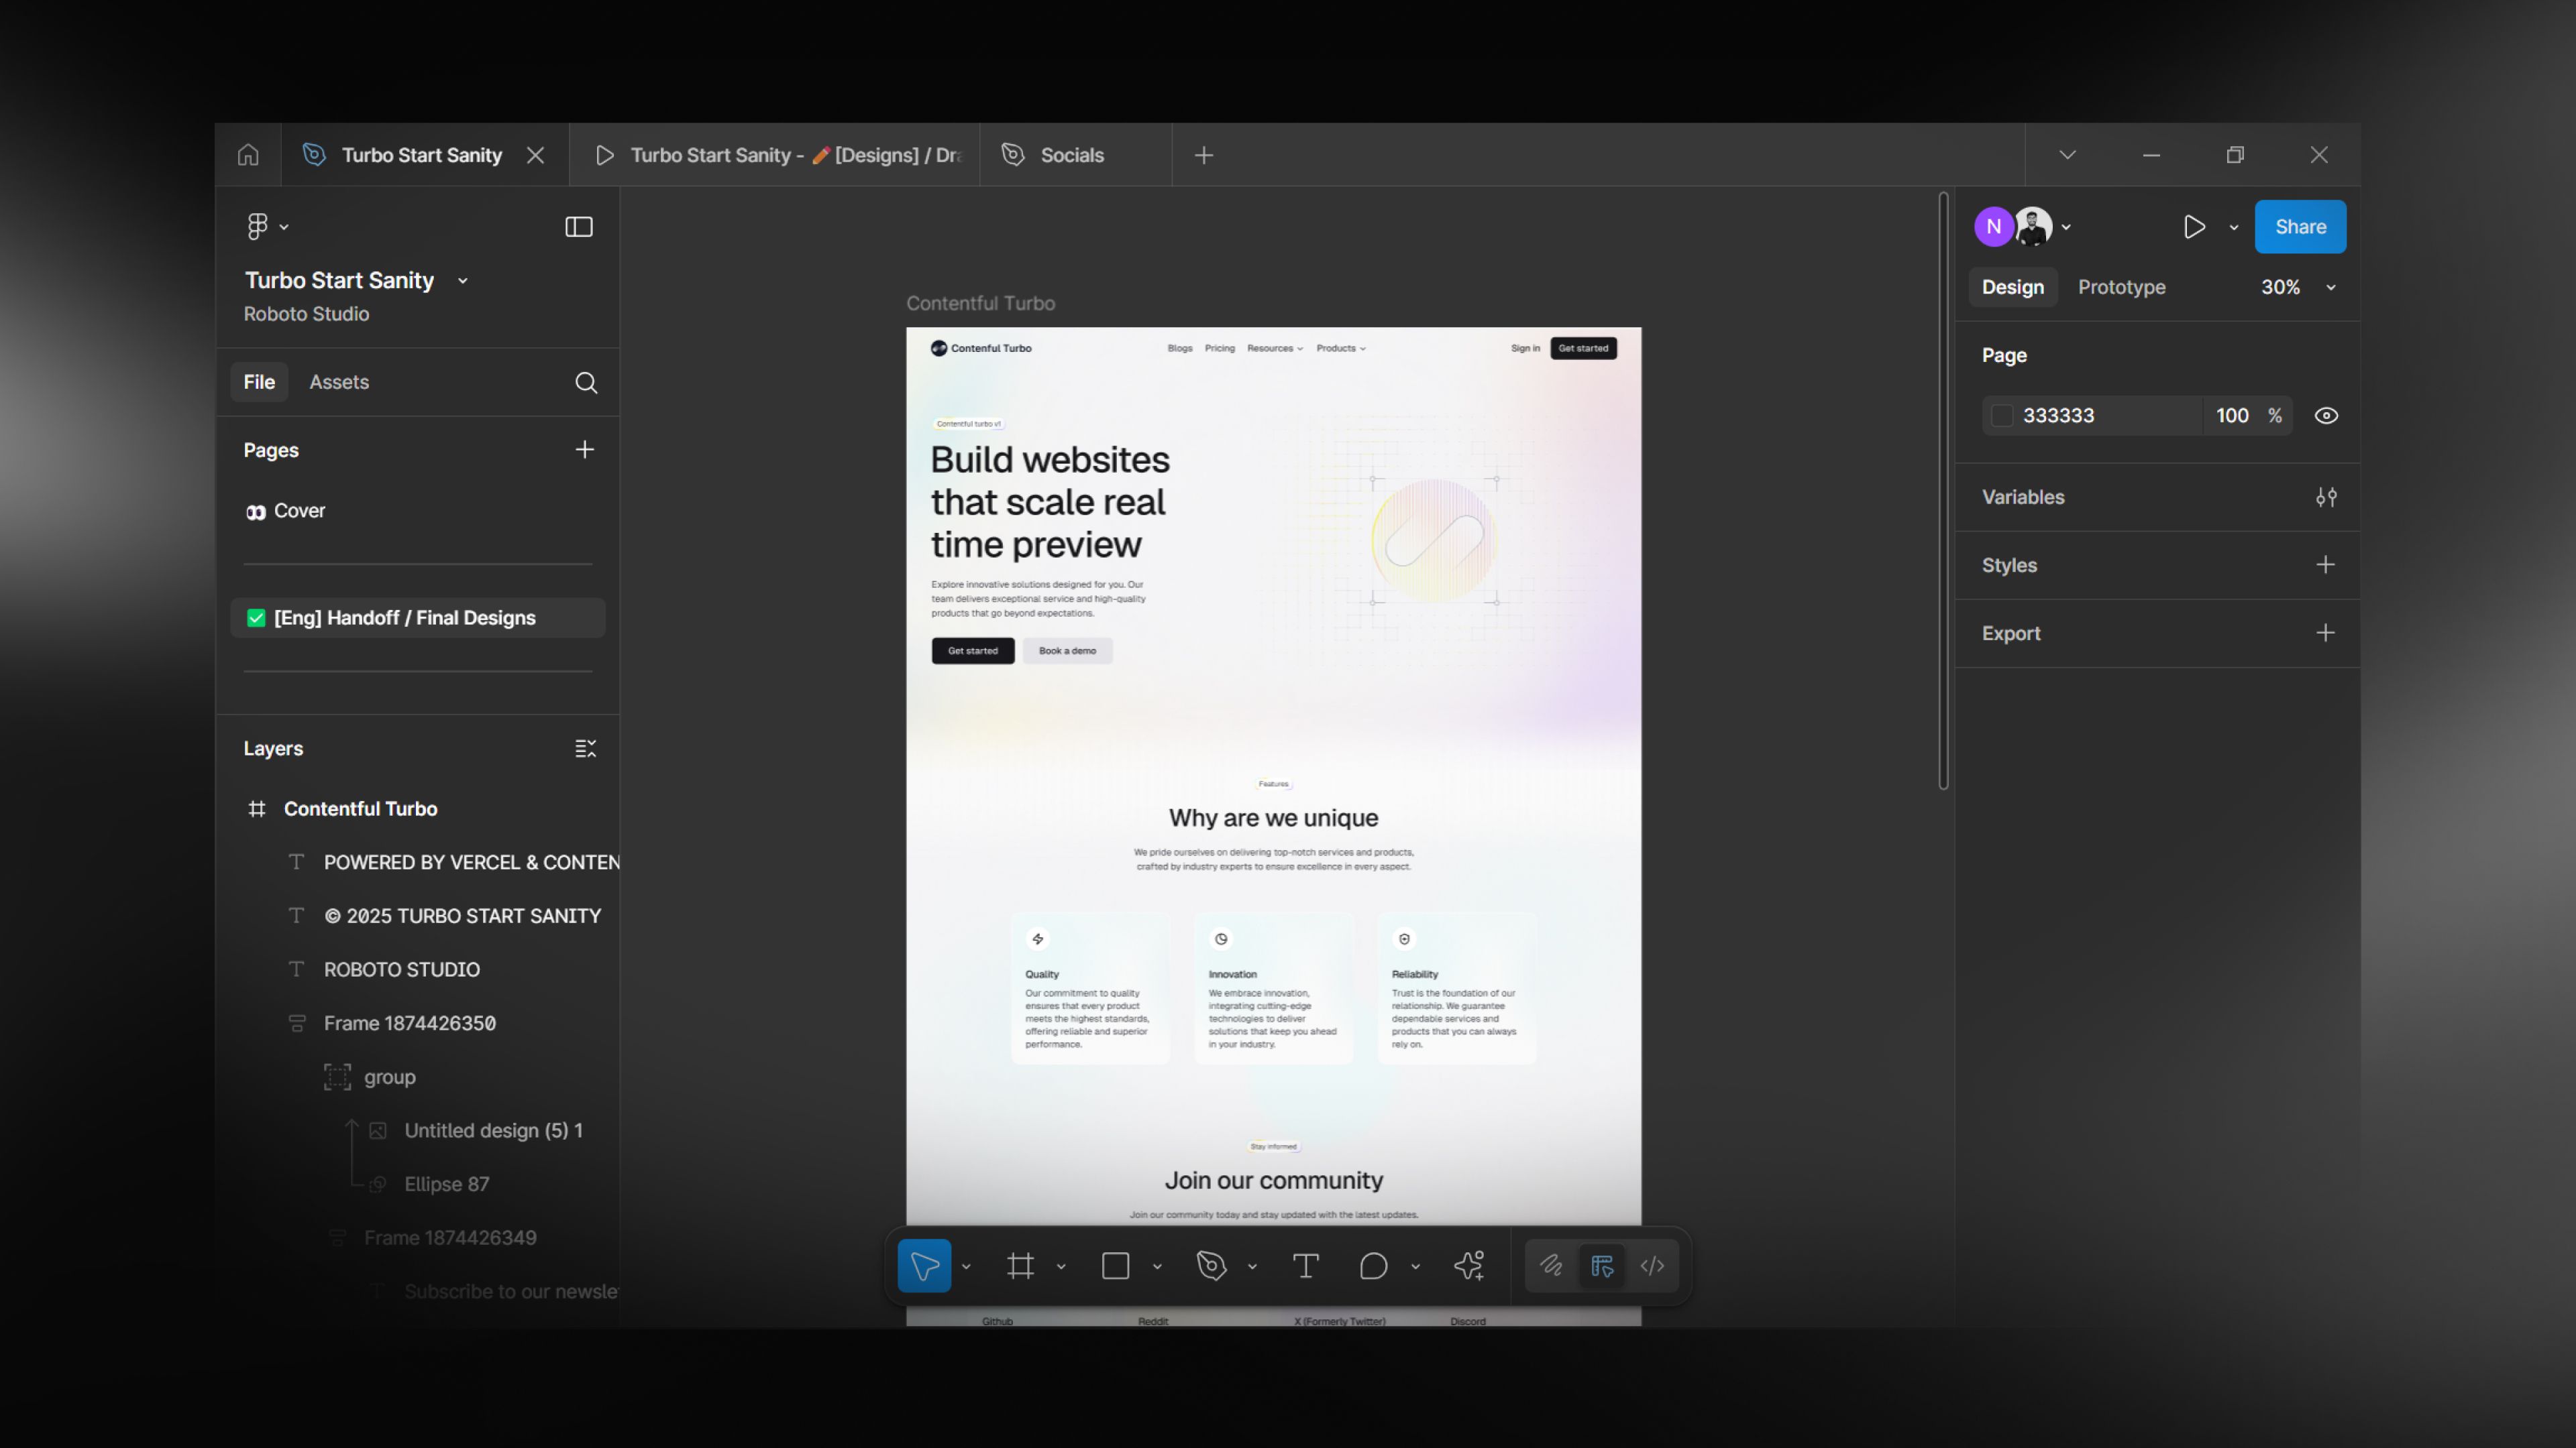Image resolution: width=2576 pixels, height=1448 pixels.
Task: Toggle page background visibility eye icon
Action: 2326,416
